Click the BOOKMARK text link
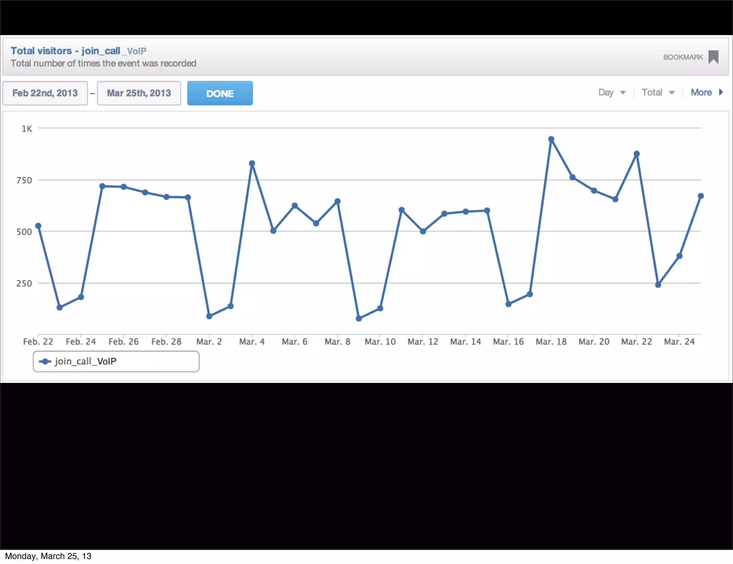 tap(683, 57)
